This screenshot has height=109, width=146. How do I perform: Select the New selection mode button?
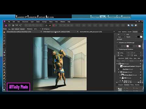tap(9, 29)
